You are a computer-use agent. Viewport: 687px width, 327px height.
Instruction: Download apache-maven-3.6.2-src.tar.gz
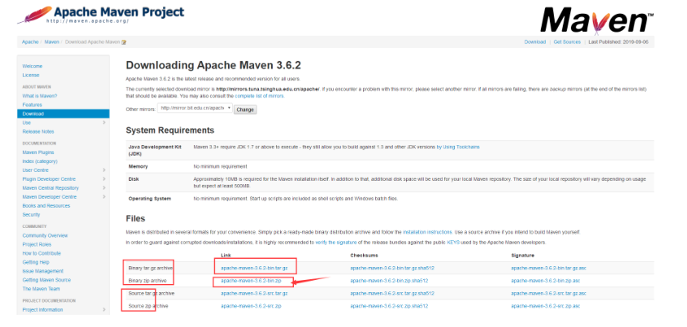tap(254, 293)
